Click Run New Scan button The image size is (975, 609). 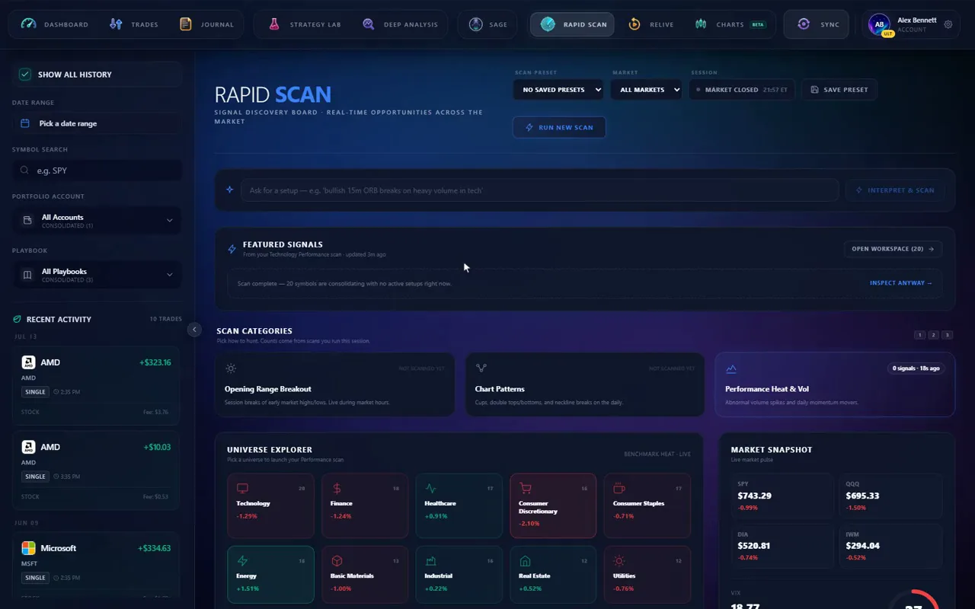[559, 127]
